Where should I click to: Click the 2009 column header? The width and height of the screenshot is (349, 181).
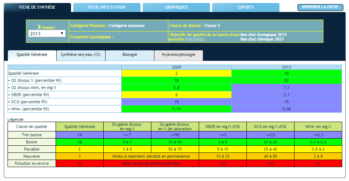pos(176,67)
